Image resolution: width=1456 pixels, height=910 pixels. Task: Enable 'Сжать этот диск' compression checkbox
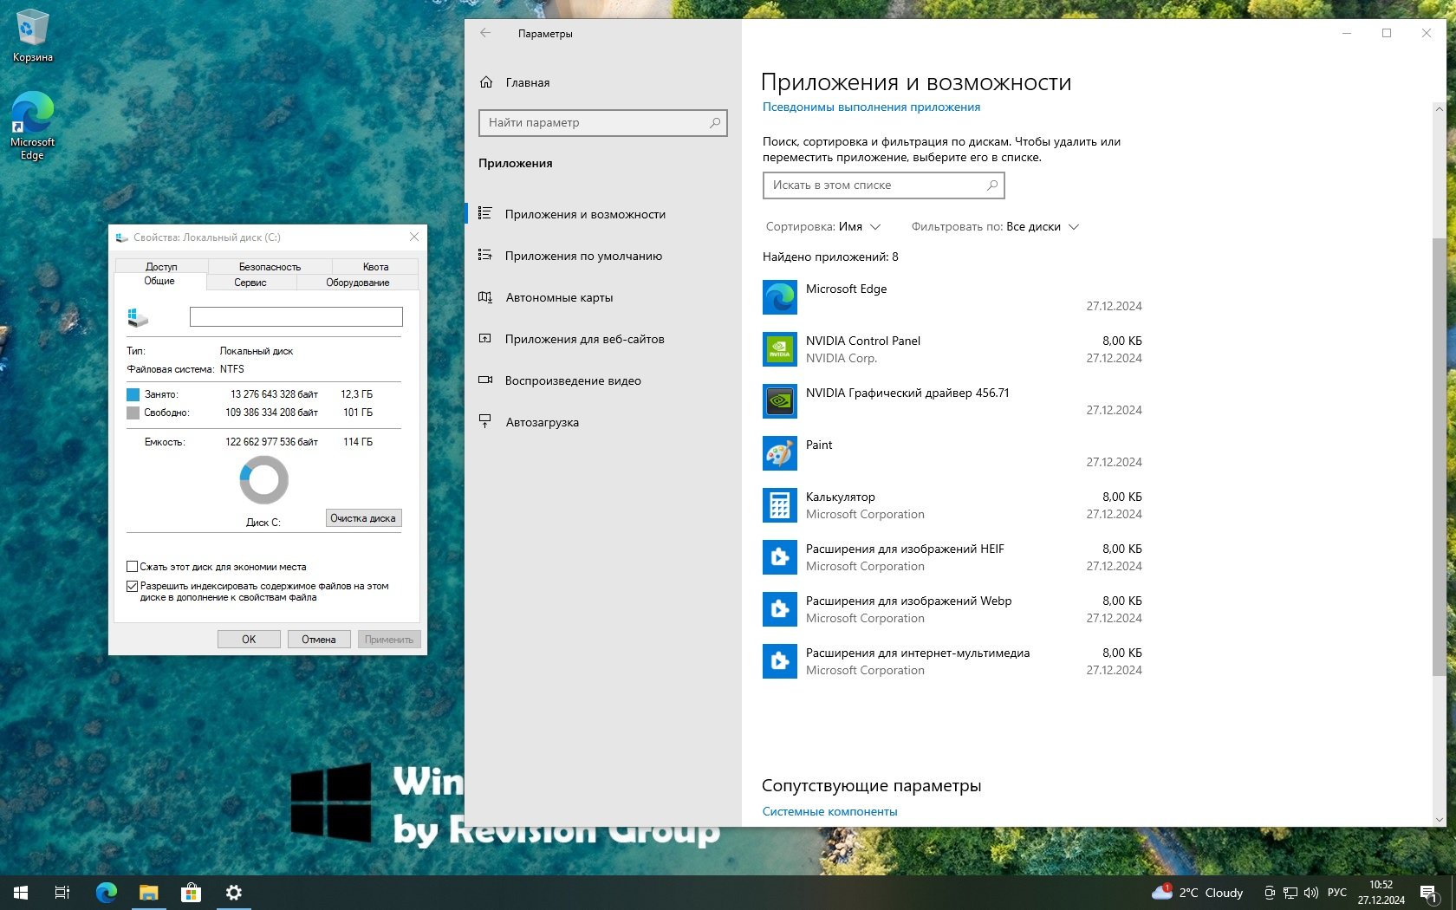point(133,567)
